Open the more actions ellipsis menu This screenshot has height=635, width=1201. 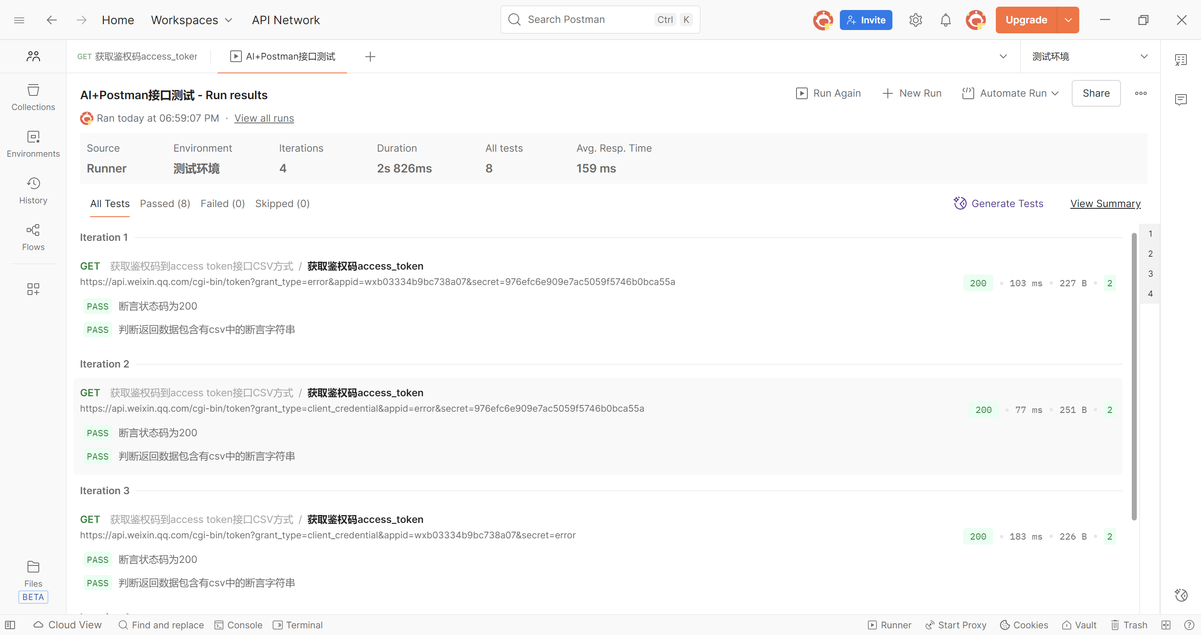[1141, 93]
